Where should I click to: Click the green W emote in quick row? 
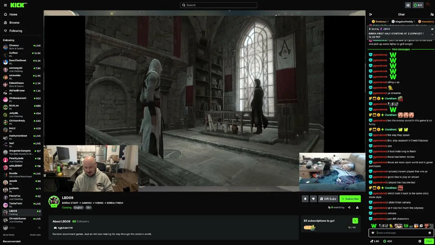pyautogui.click(x=374, y=226)
